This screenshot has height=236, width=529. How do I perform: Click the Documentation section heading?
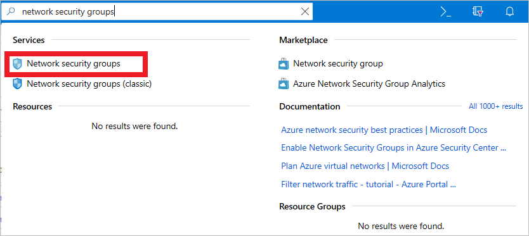point(310,106)
